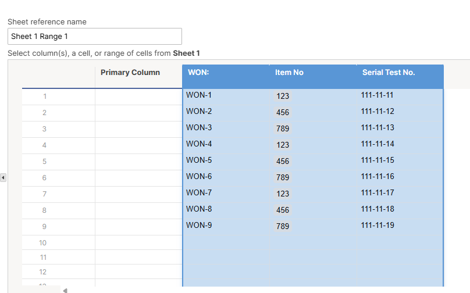Click serial number 111-11-12
The image size is (470, 293).
click(400, 113)
